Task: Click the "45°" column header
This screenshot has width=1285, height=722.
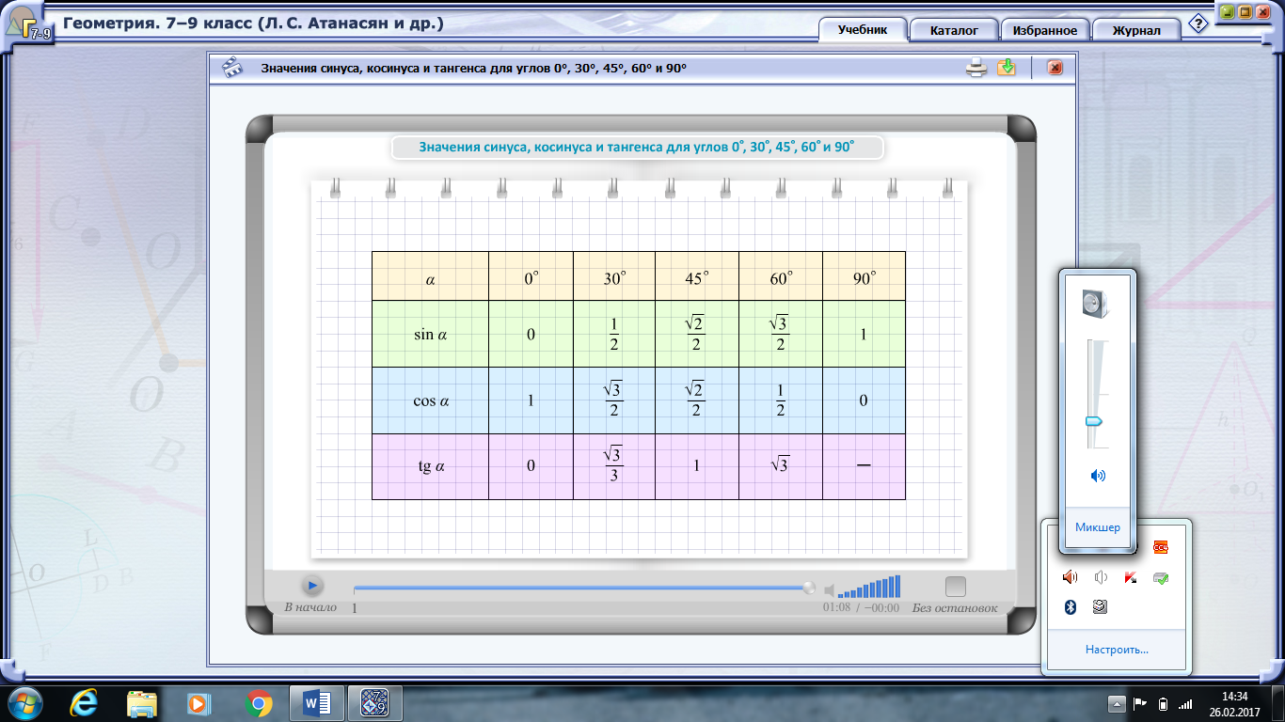Action: click(697, 278)
